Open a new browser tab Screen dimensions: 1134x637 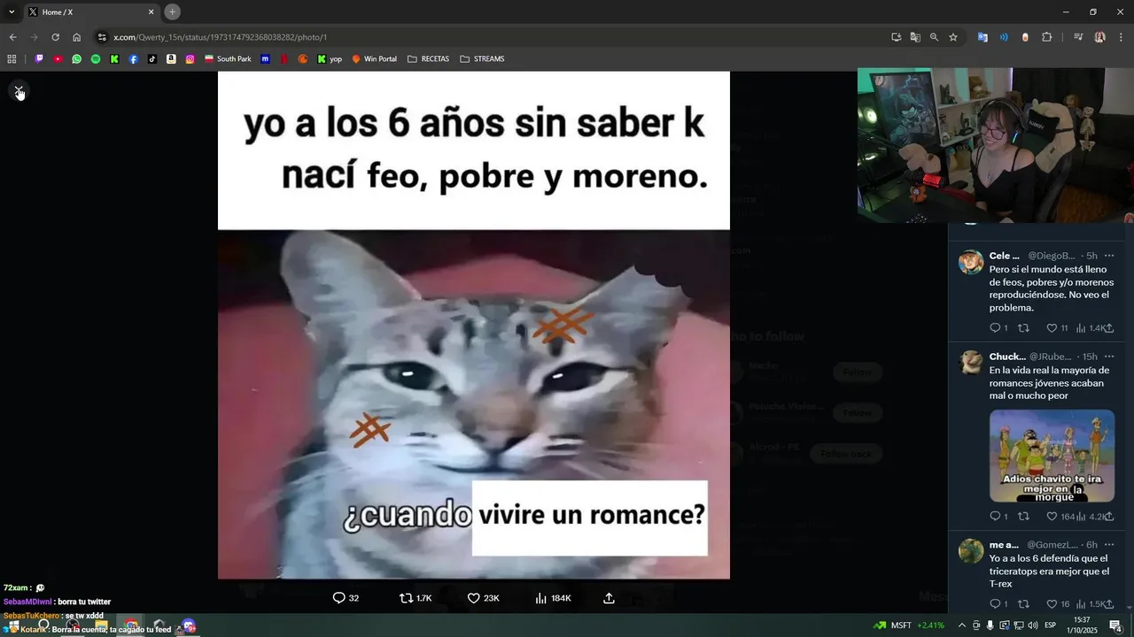coord(172,12)
